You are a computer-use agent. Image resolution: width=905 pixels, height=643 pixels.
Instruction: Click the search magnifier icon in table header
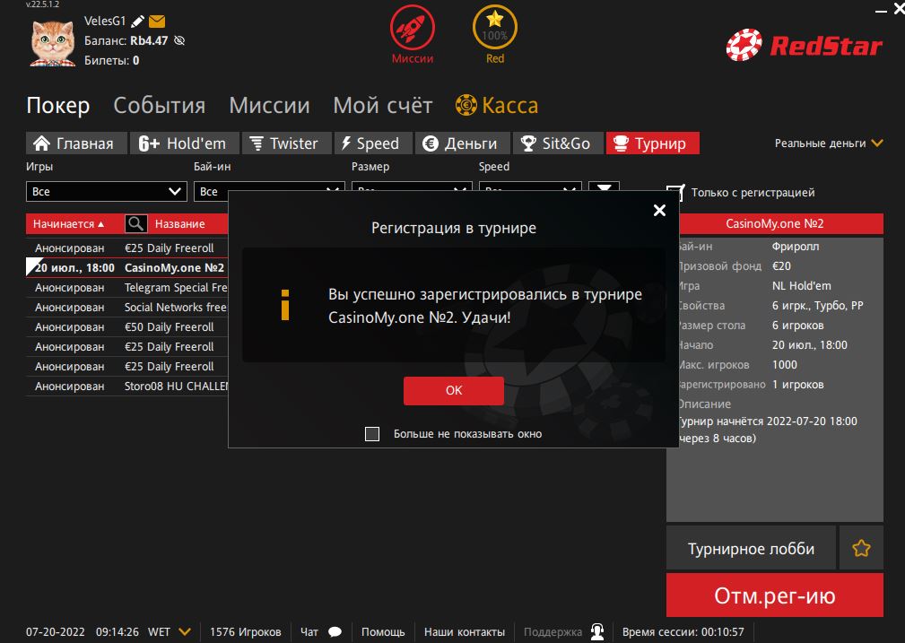click(135, 224)
